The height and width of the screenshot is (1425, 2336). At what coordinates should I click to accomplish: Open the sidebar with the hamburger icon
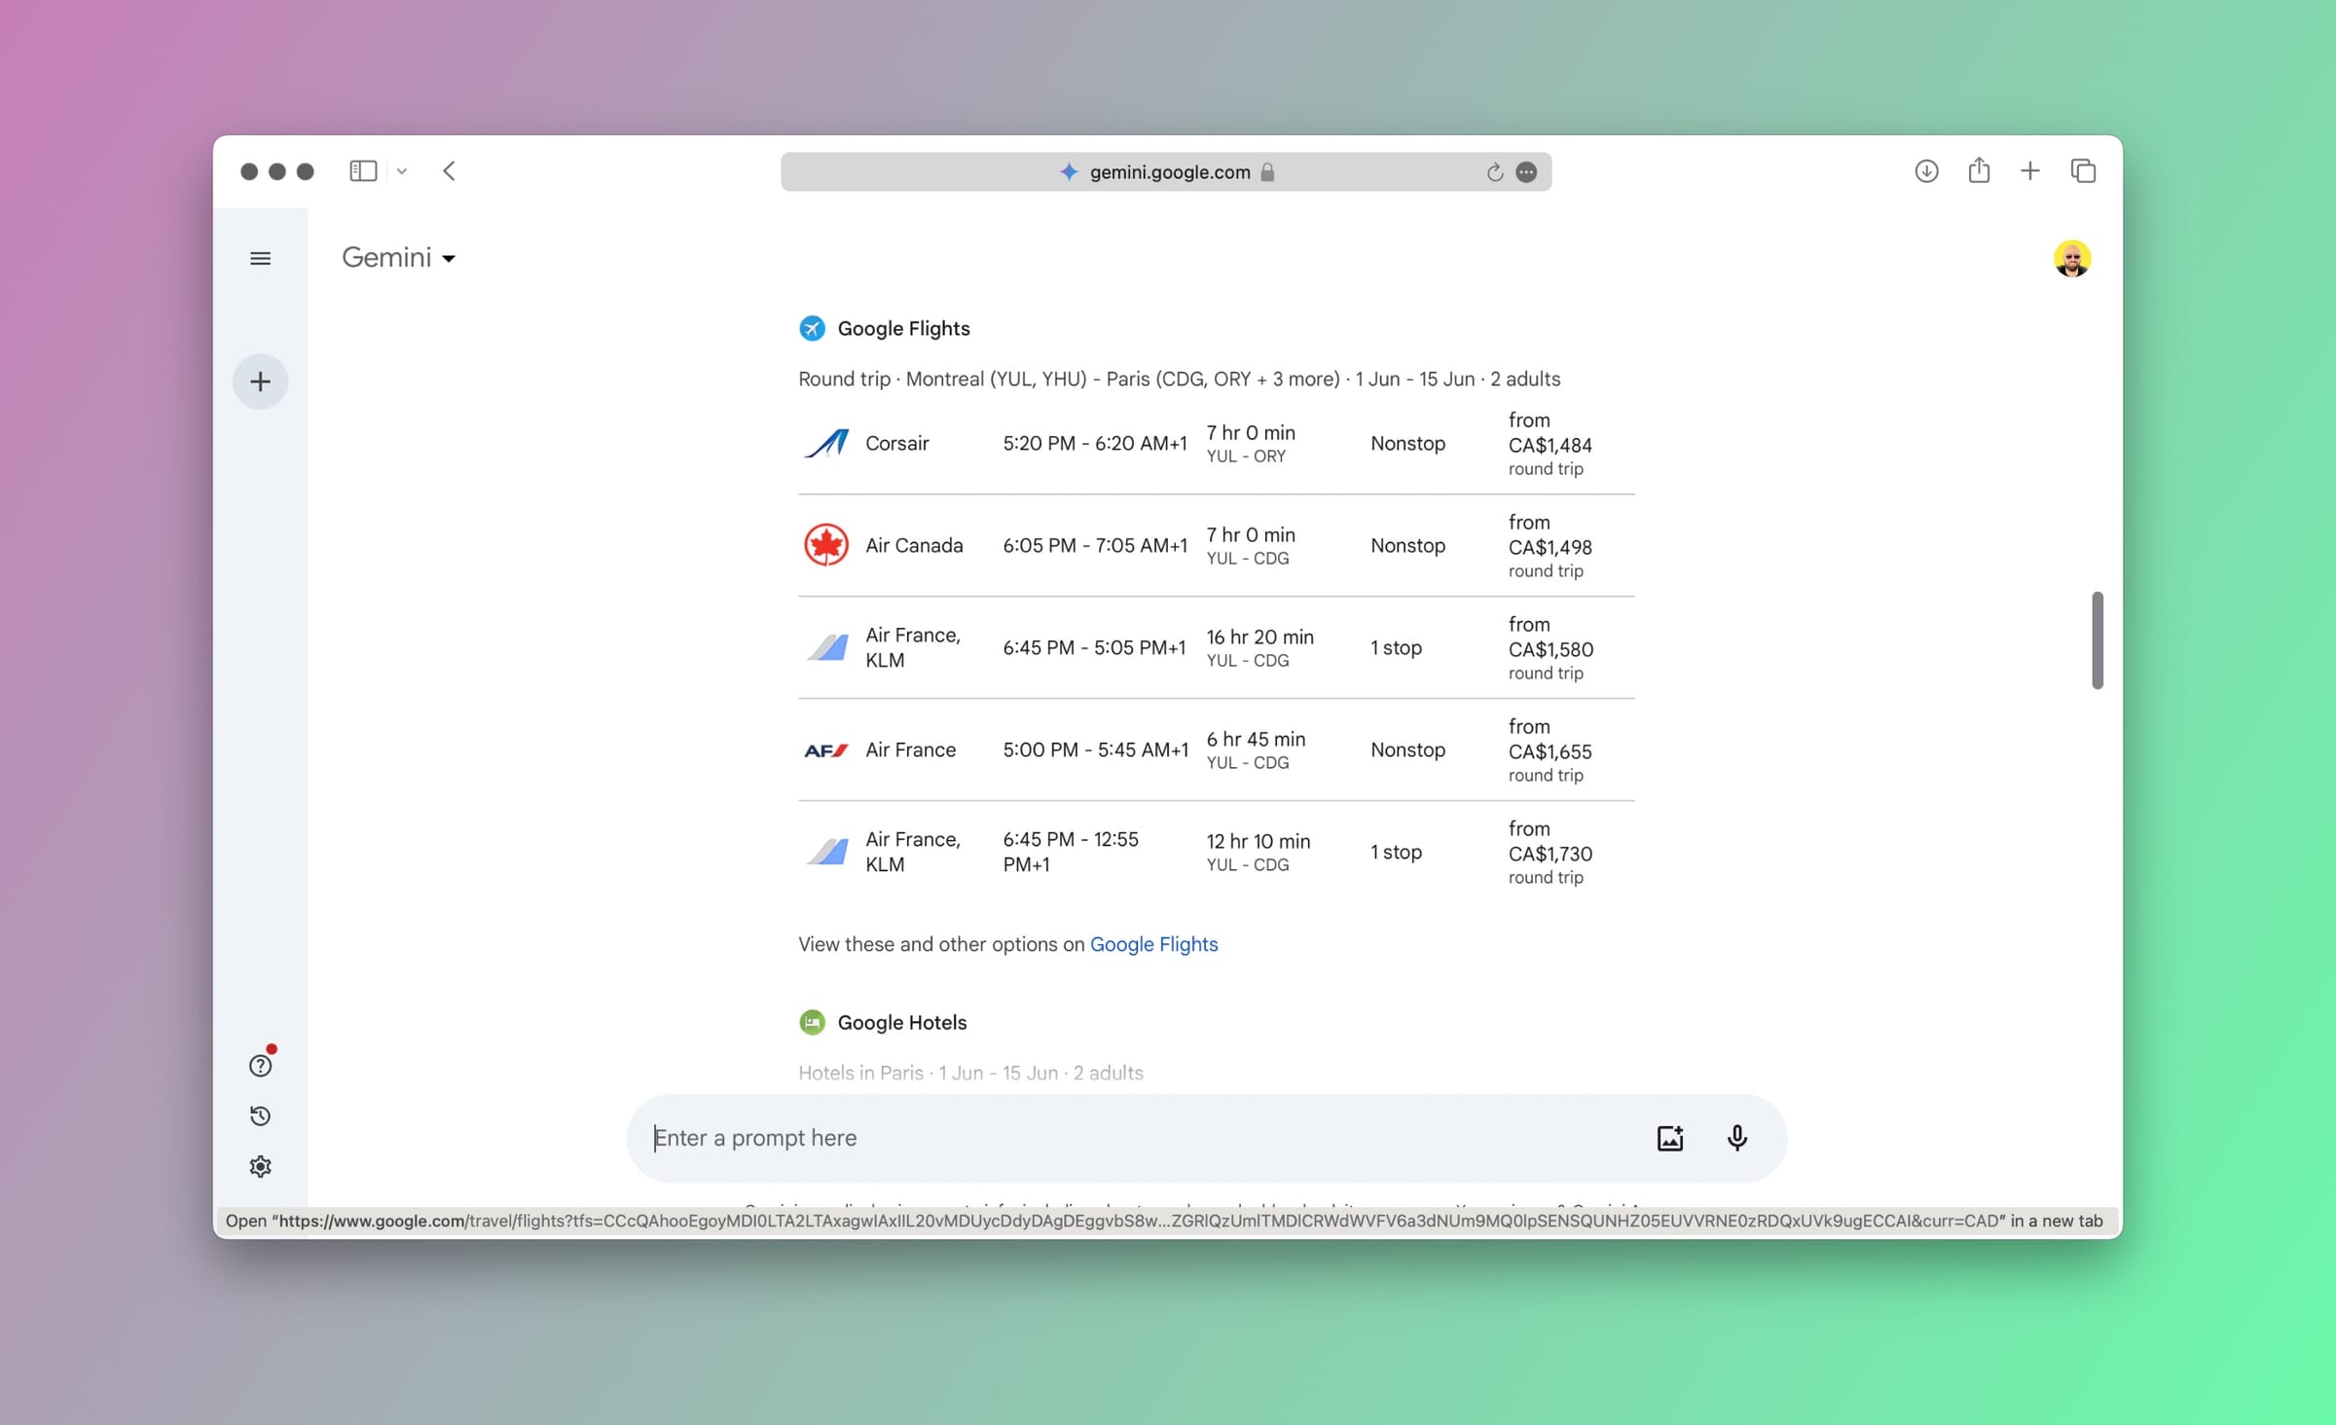260,258
